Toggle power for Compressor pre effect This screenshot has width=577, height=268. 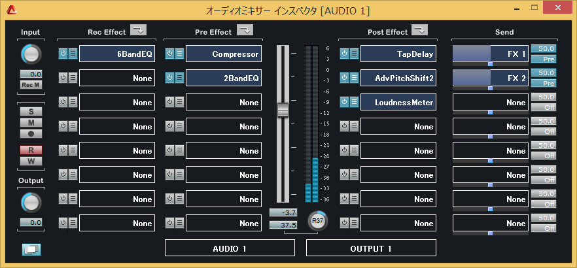[169, 54]
